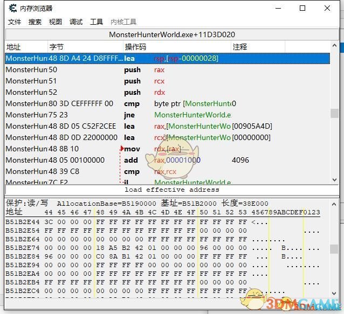Viewport: 344px width, 314px height.
Task: Select the lea rsp,[rsp-00000028] row
Action: tap(167, 58)
